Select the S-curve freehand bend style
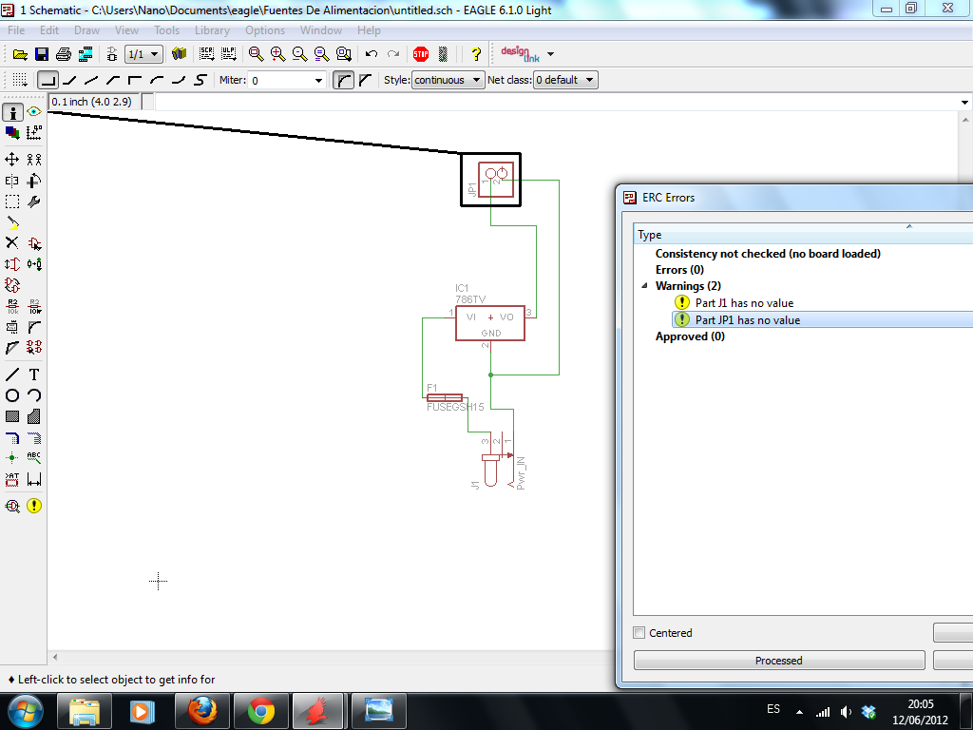This screenshot has height=730, width=973. click(x=200, y=80)
